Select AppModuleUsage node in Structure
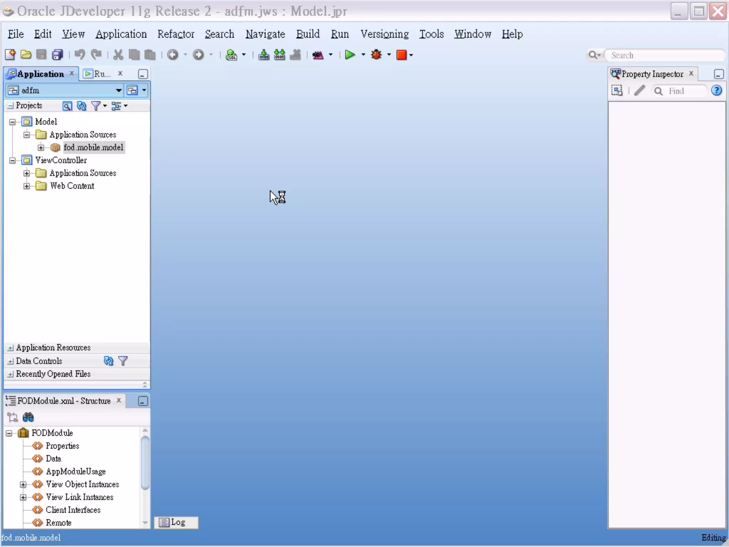 (x=75, y=472)
